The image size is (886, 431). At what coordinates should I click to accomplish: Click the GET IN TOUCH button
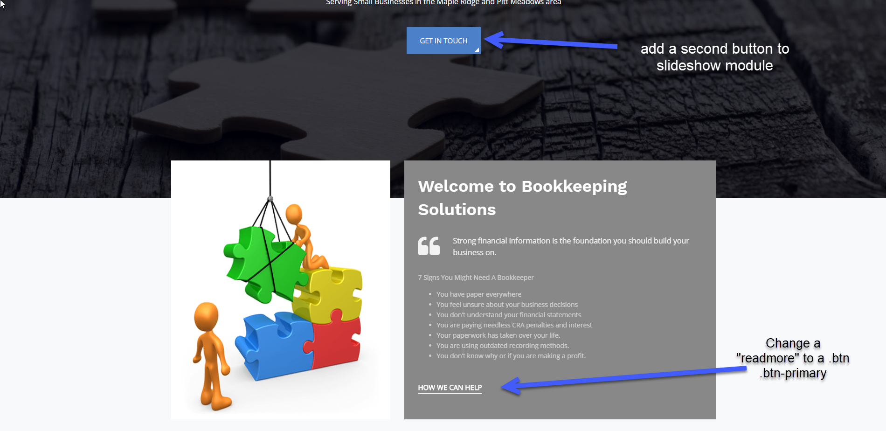[x=443, y=41]
